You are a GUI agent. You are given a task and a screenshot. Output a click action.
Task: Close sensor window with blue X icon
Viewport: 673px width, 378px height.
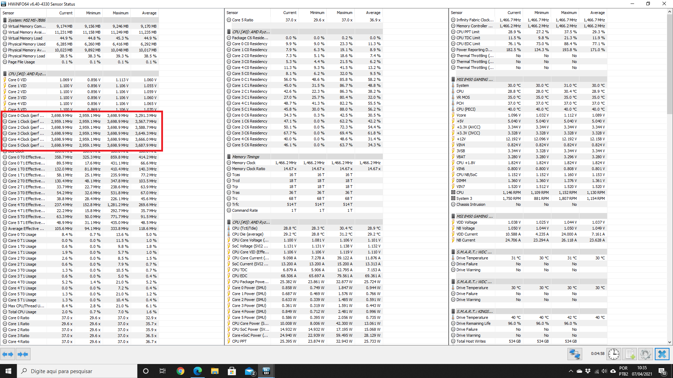pyautogui.click(x=662, y=354)
